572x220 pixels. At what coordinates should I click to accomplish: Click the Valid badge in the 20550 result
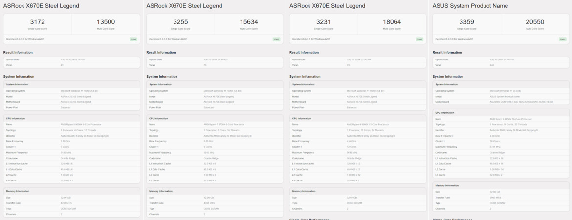point(563,39)
